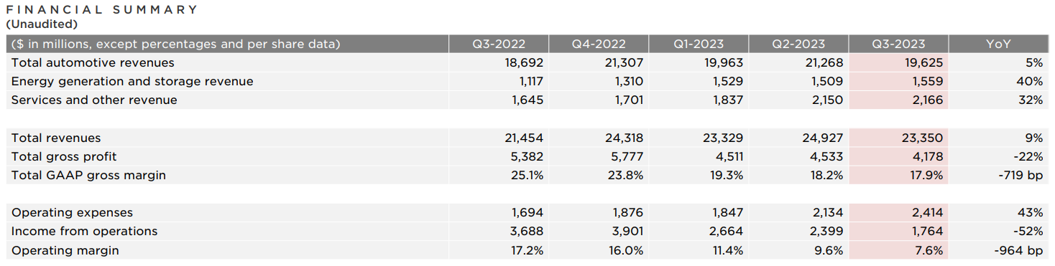Select the Total revenues row label
Viewport: 1055px width, 266px height.
[56, 138]
